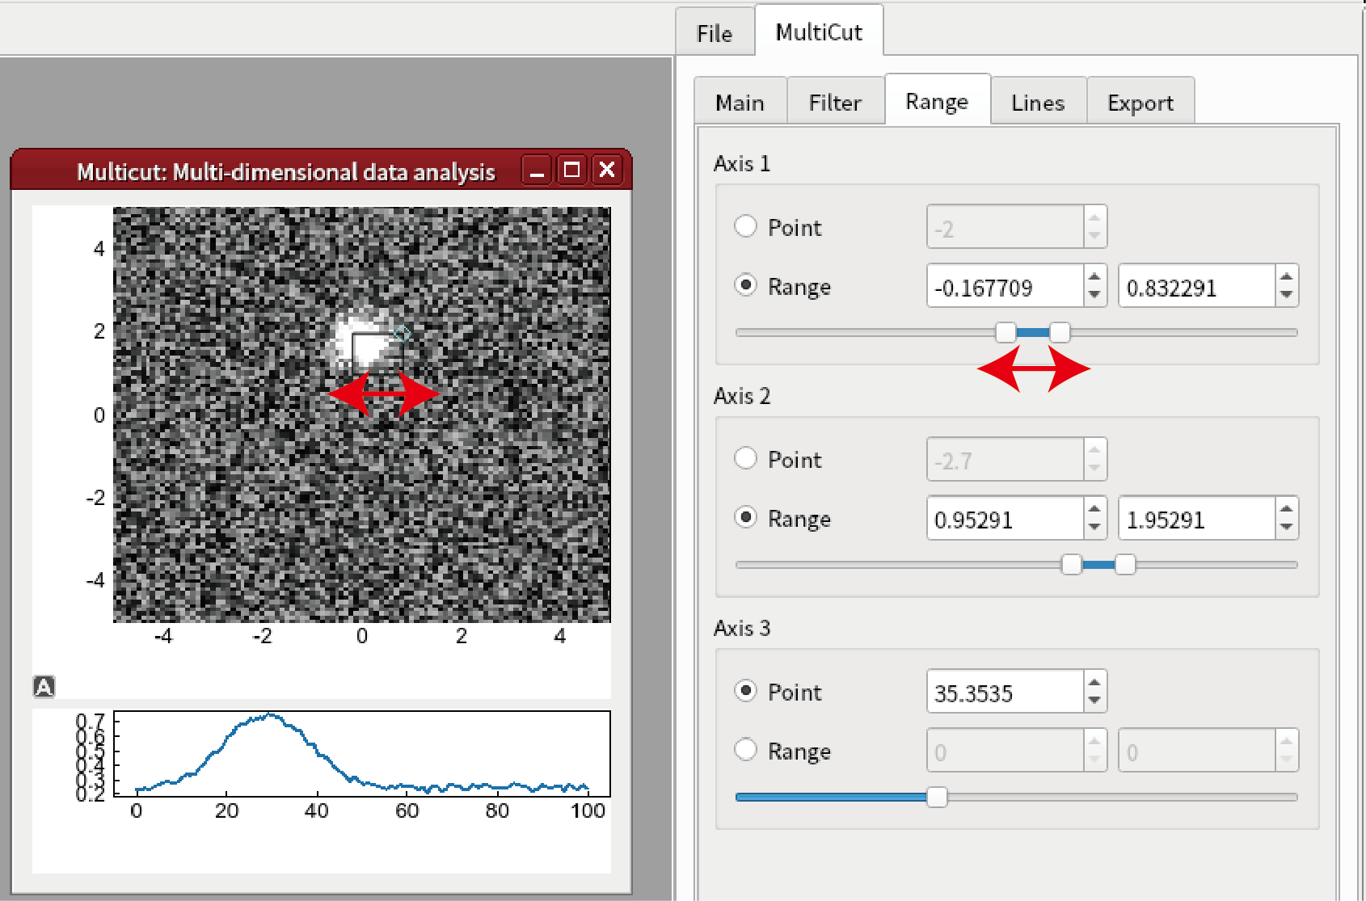Select the Axis 3 Point radio button
Image resolution: width=1366 pixels, height=901 pixels.
[745, 691]
